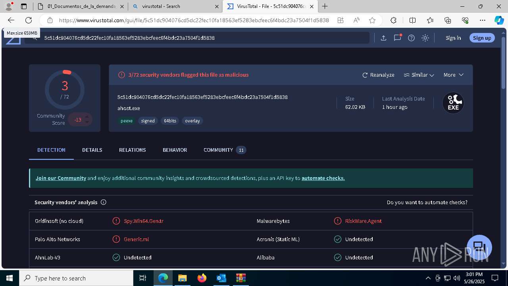Open Firefox from the taskbar

pos(202,278)
